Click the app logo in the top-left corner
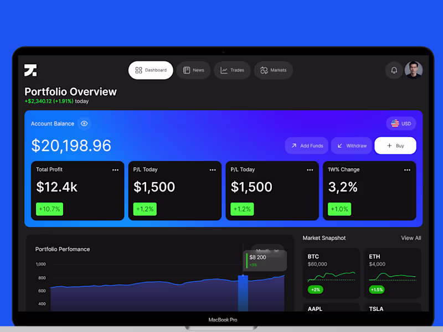The image size is (443, 332). tap(30, 70)
